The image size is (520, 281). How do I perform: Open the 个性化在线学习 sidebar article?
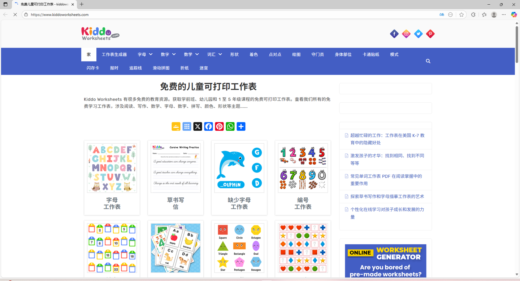tap(387, 213)
